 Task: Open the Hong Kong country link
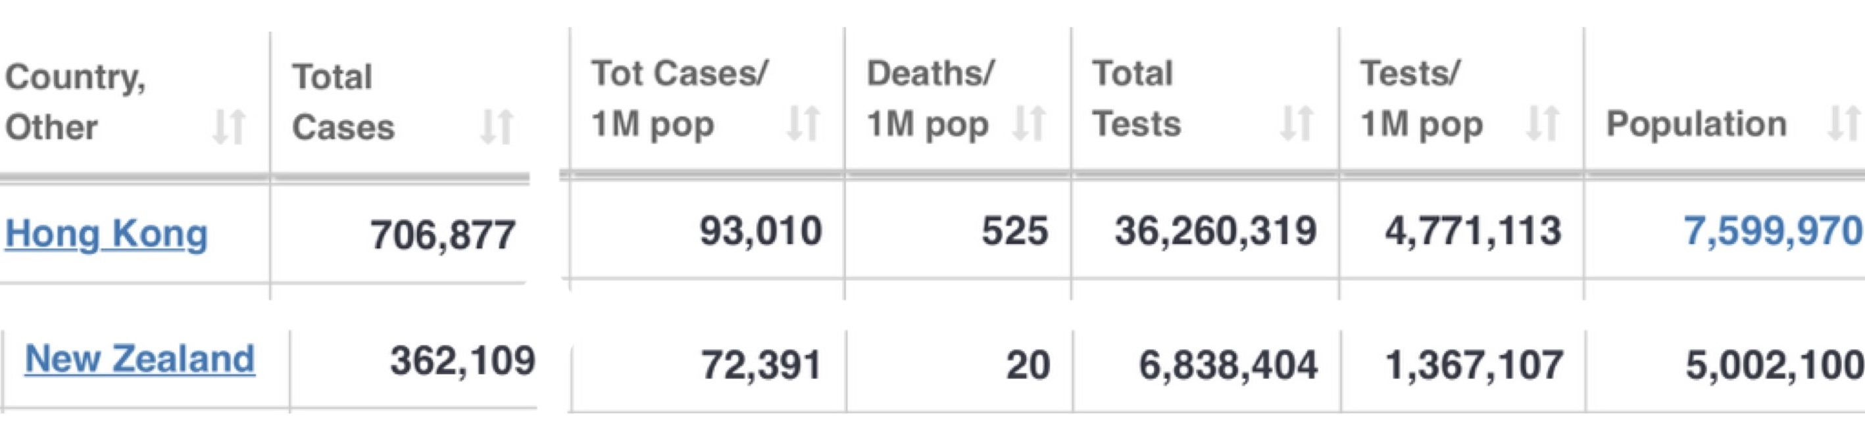(107, 233)
